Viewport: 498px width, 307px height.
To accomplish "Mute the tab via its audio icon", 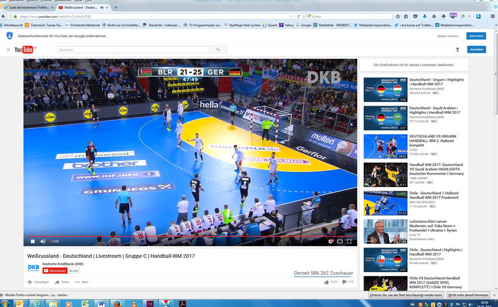I will [x=102, y=7].
